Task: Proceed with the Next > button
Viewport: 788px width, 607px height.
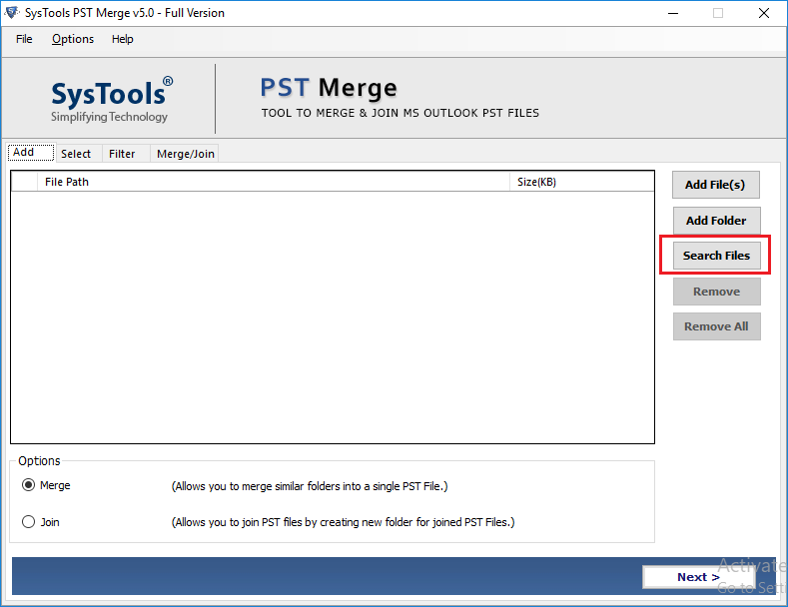Action: tap(698, 577)
